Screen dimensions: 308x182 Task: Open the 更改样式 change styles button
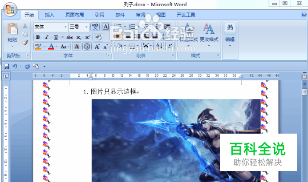pyautogui.click(x=209, y=35)
